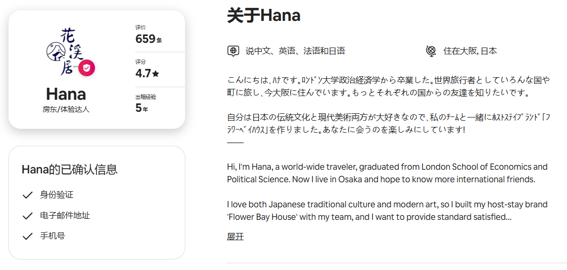The height and width of the screenshot is (270, 567).
Task: Open Hana's profile logo picture
Action: (x=66, y=52)
